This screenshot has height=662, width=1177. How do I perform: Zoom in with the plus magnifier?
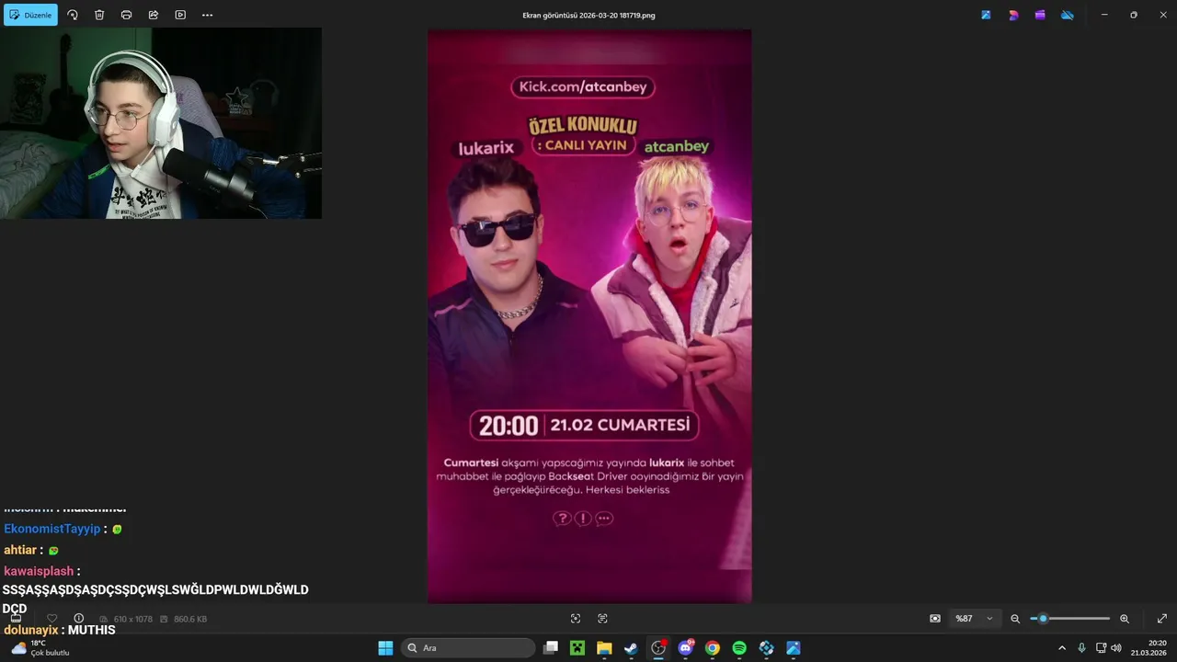pos(1125,619)
